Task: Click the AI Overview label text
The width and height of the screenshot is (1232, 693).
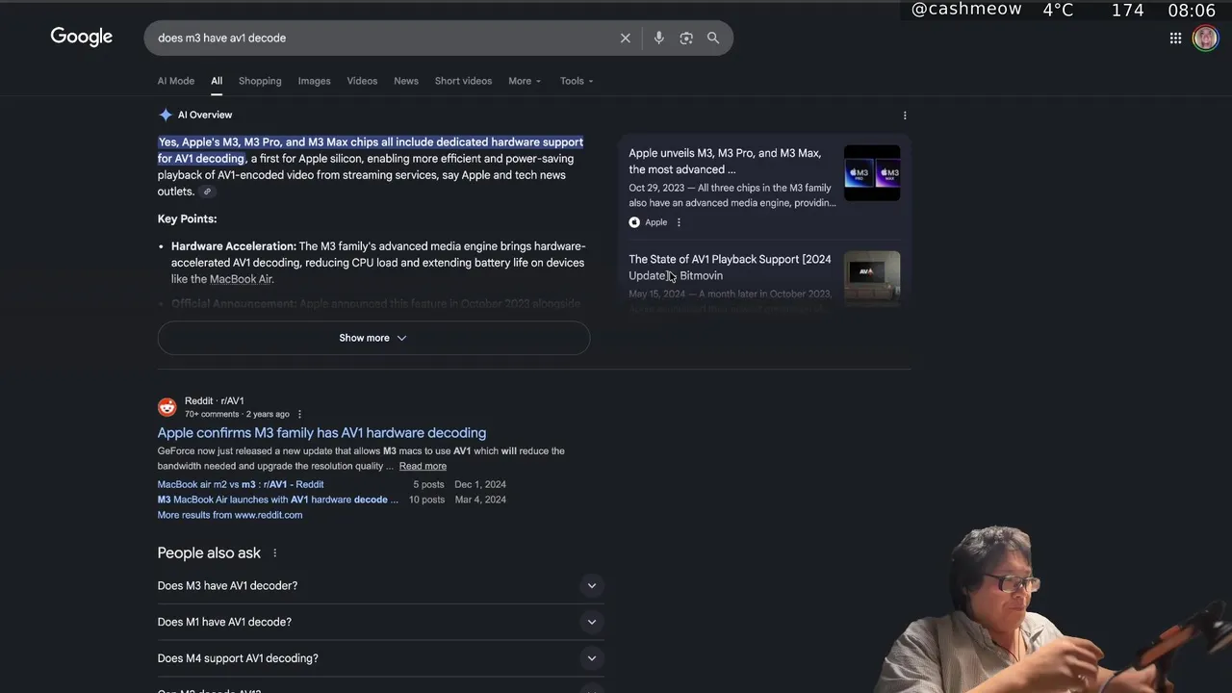Action: tap(205, 115)
